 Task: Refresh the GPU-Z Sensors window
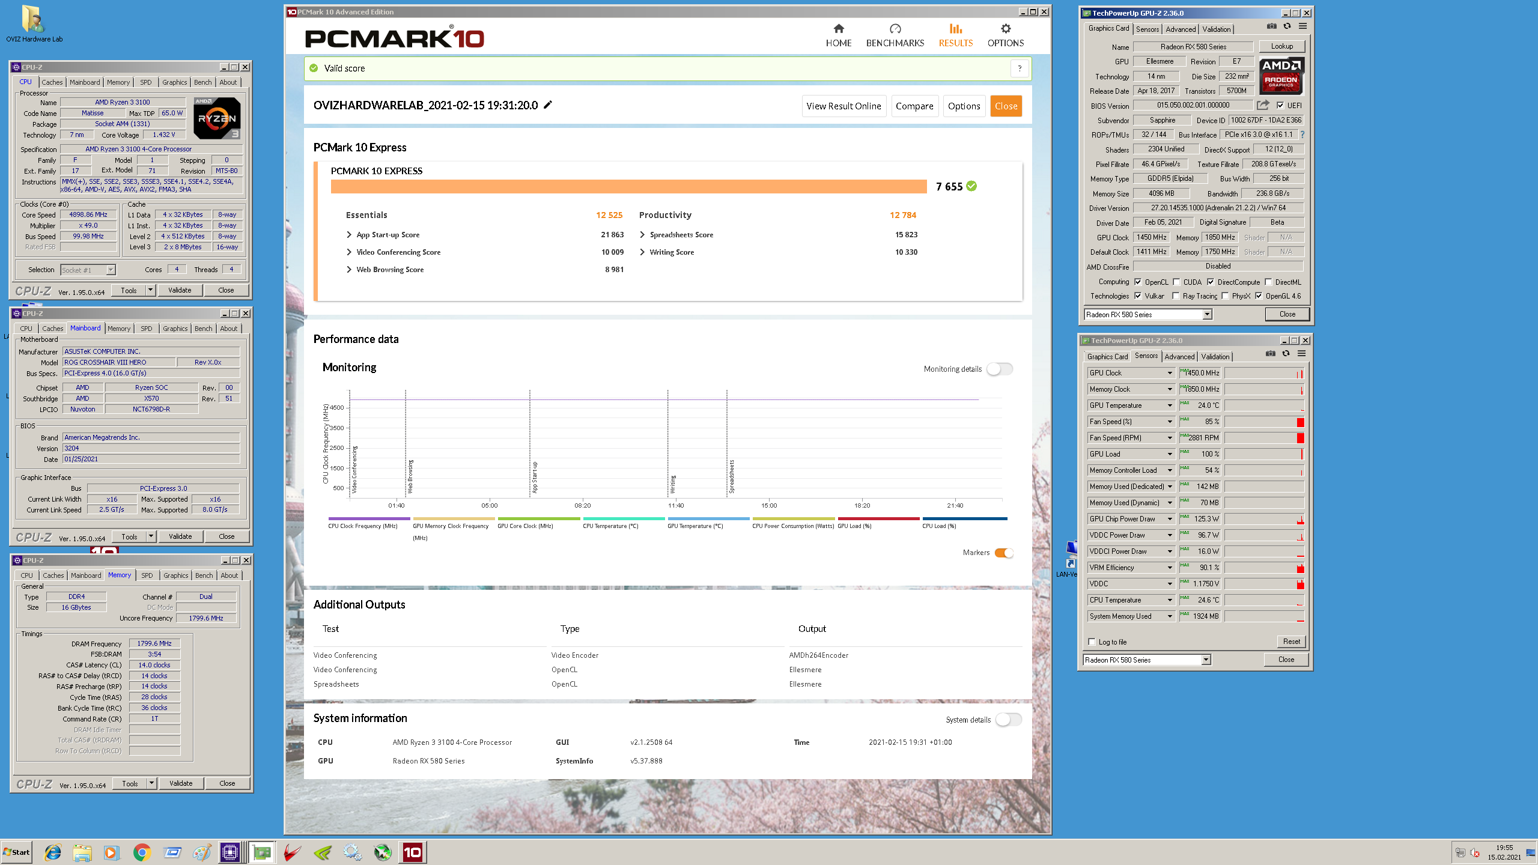[x=1286, y=354]
